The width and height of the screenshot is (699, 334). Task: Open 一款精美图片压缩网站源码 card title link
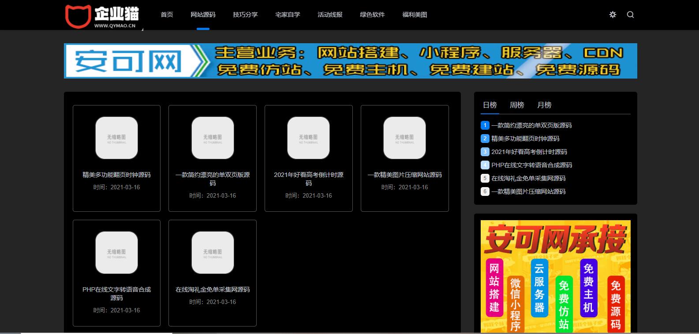tap(404, 175)
